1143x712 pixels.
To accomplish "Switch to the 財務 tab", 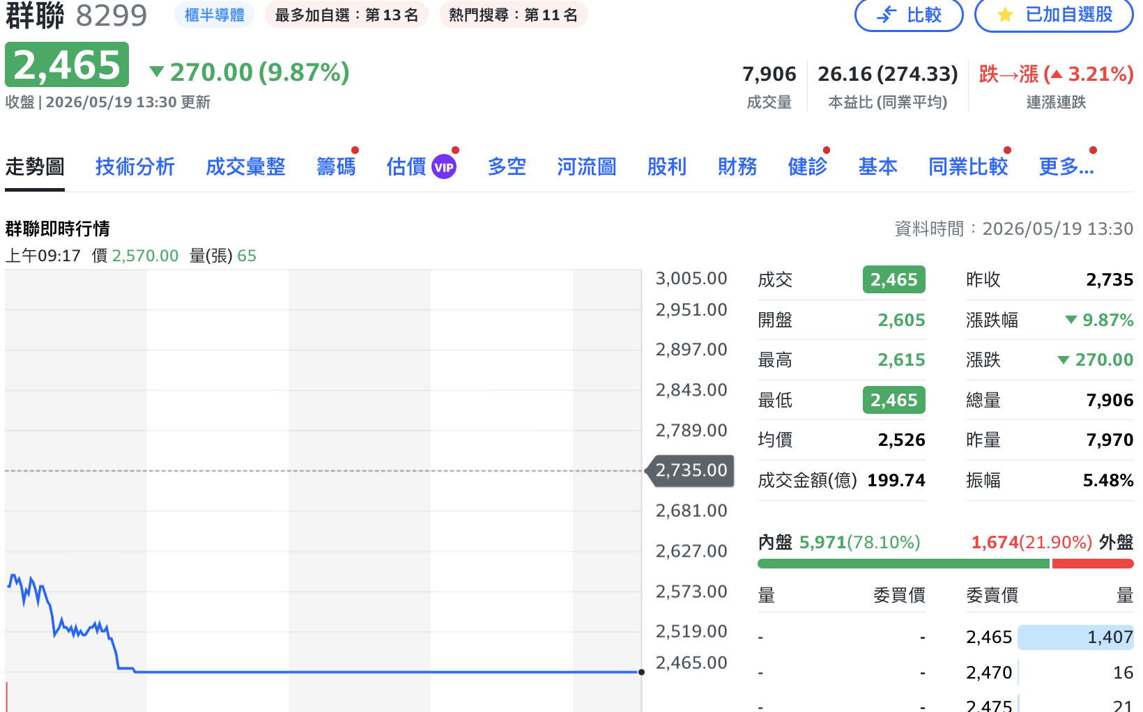I will click(x=737, y=167).
